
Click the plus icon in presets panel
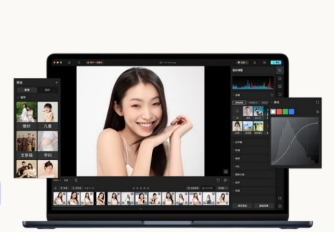[x=56, y=82]
